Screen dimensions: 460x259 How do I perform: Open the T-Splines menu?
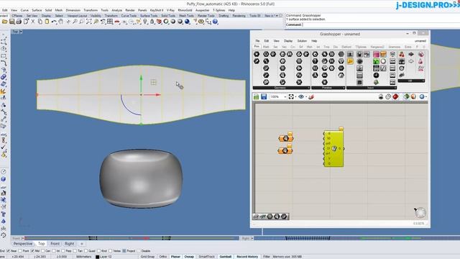218,10
